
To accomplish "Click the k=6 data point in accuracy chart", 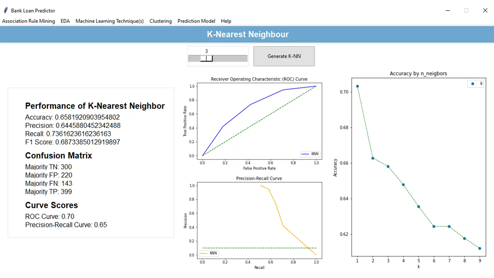I will click(434, 227).
